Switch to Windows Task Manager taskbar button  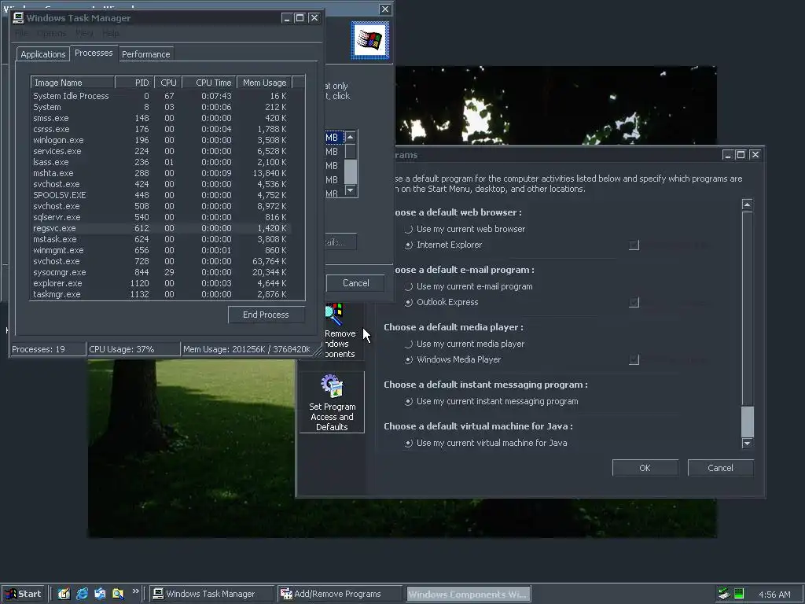click(211, 594)
